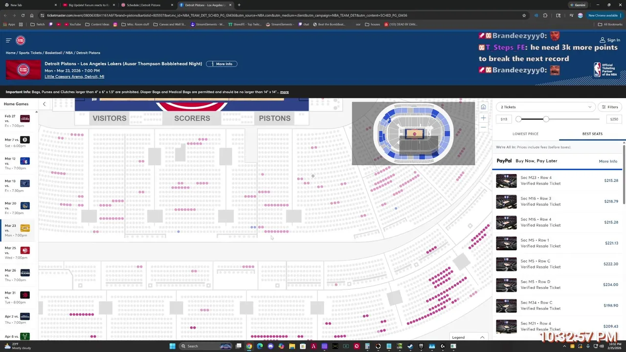The image size is (626, 352).
Task: Open the 2 Tickets quantity dropdown
Action: [545, 107]
